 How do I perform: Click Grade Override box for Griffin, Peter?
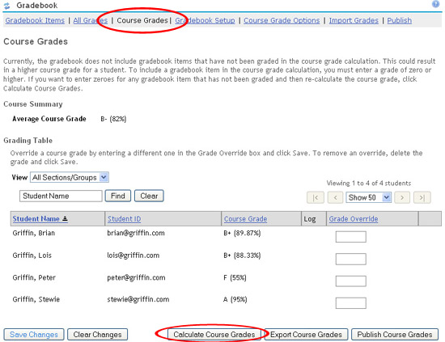351,281
